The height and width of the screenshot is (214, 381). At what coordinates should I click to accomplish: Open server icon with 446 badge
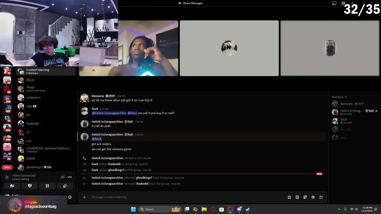coord(7,138)
